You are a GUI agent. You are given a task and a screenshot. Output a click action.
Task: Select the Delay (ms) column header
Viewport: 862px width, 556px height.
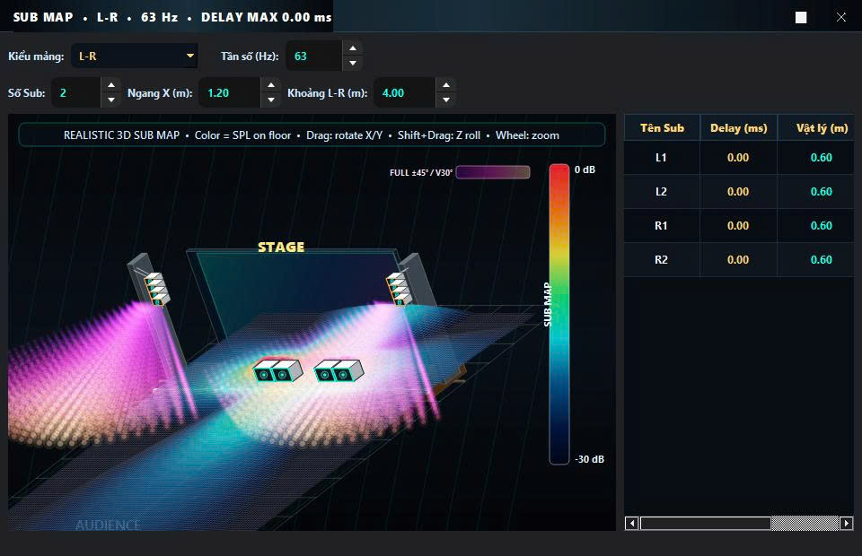[x=738, y=128]
